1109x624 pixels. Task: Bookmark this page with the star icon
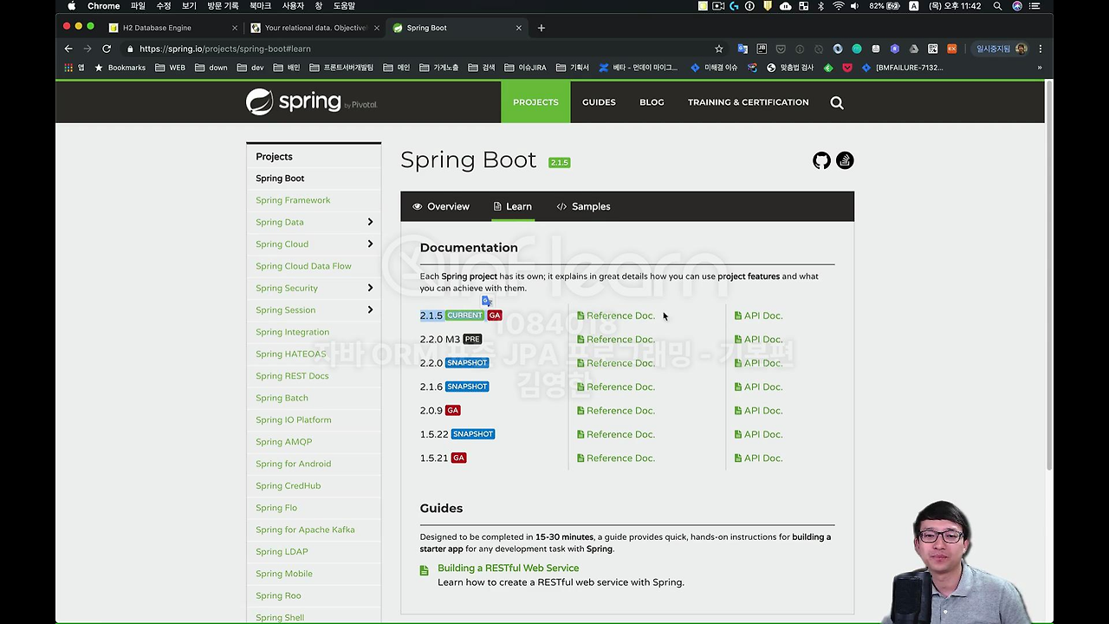[718, 49]
